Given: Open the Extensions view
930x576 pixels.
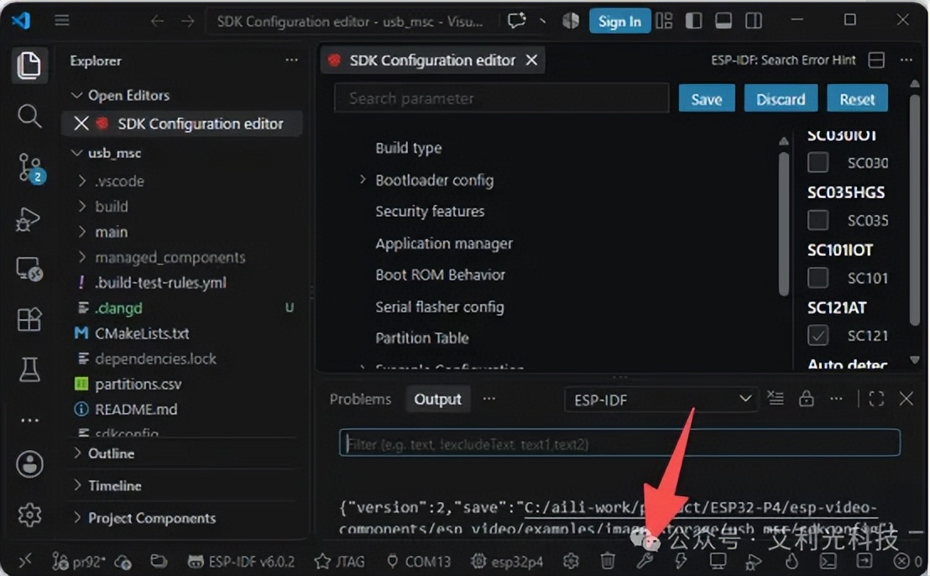Looking at the screenshot, I should 29,319.
